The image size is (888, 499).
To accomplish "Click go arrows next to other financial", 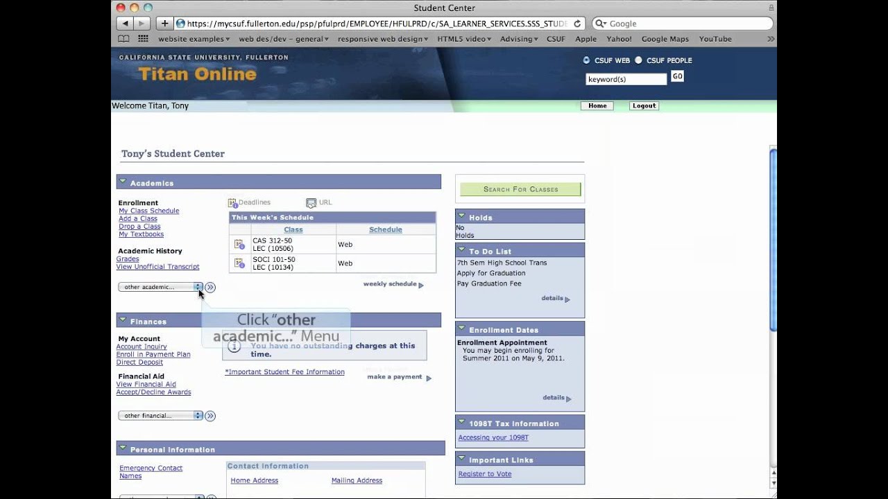I will [x=210, y=416].
